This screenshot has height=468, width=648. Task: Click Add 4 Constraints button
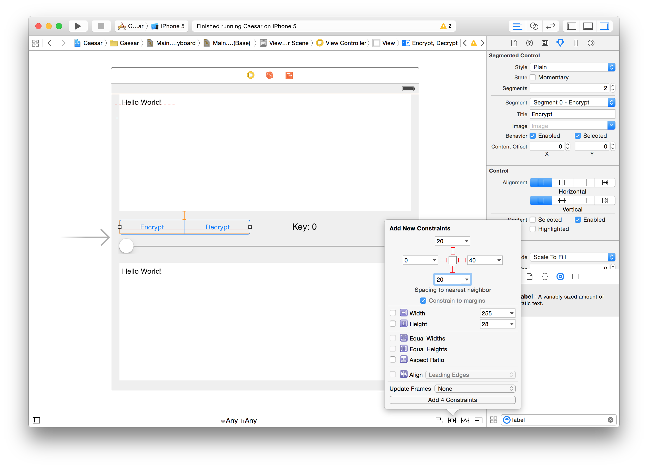click(x=453, y=400)
